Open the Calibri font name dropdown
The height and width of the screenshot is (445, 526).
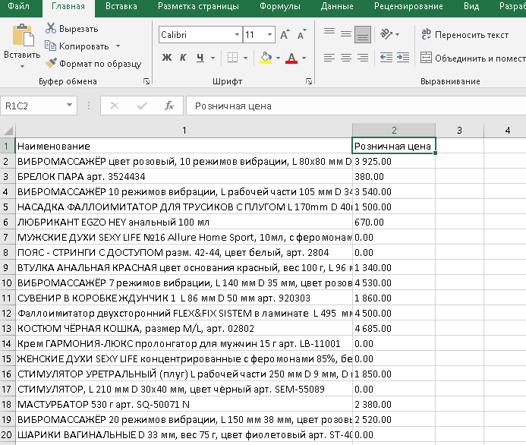coord(237,35)
